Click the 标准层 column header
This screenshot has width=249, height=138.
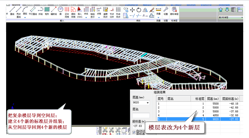tap(198, 99)
